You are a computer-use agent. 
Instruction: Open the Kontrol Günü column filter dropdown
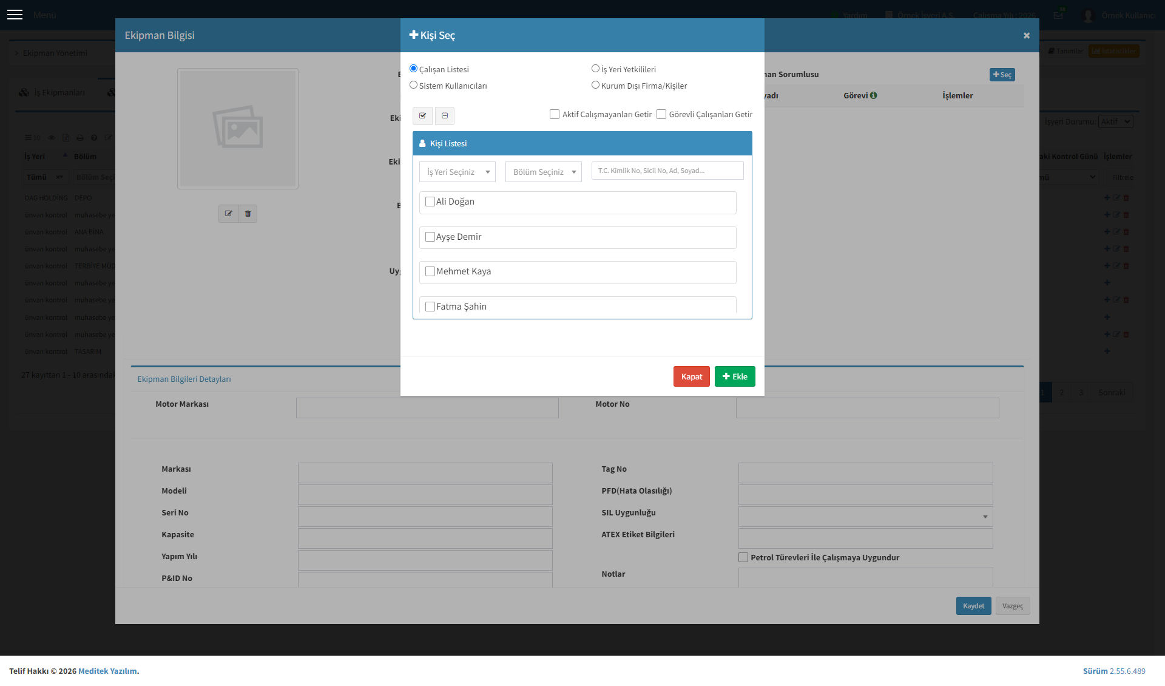[1069, 177]
